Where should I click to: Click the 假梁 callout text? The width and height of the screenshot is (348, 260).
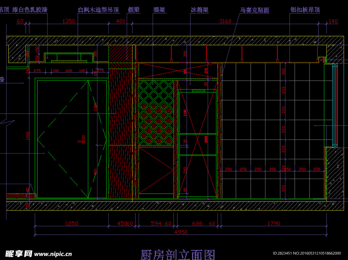(x=134, y=10)
